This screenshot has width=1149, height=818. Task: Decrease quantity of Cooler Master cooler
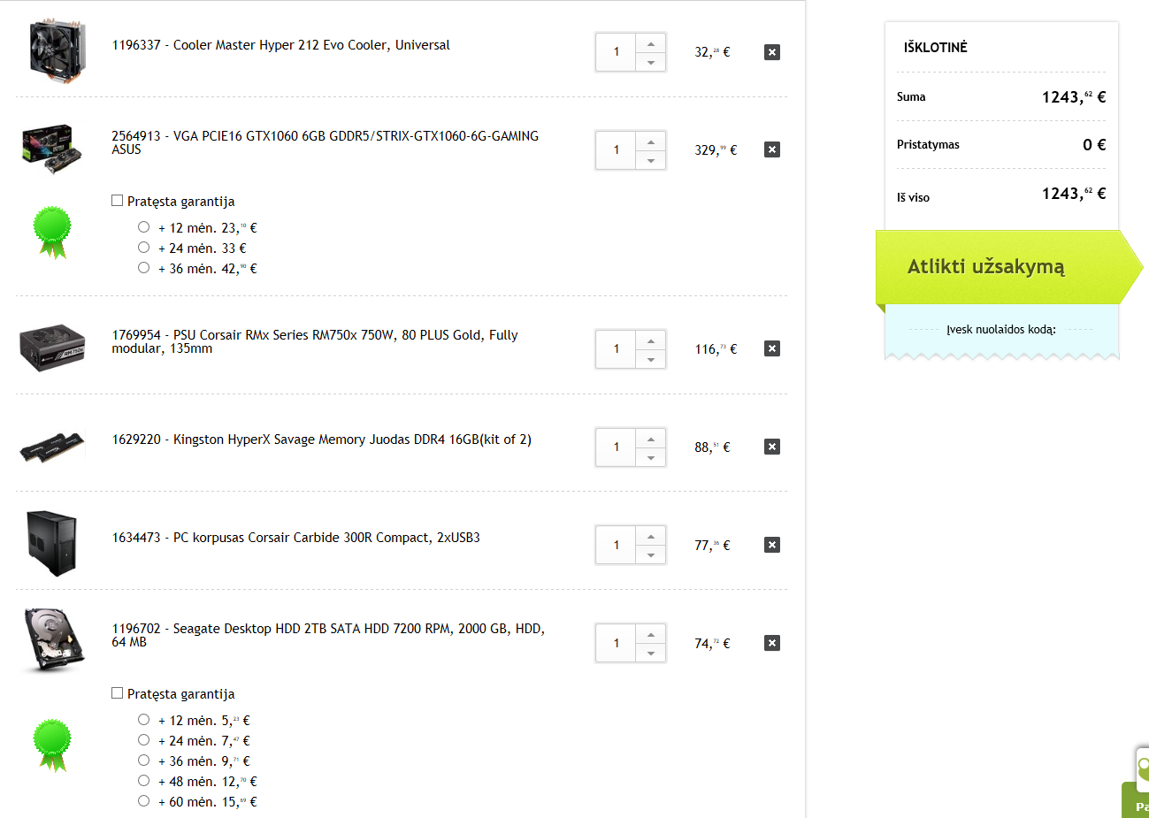click(651, 62)
